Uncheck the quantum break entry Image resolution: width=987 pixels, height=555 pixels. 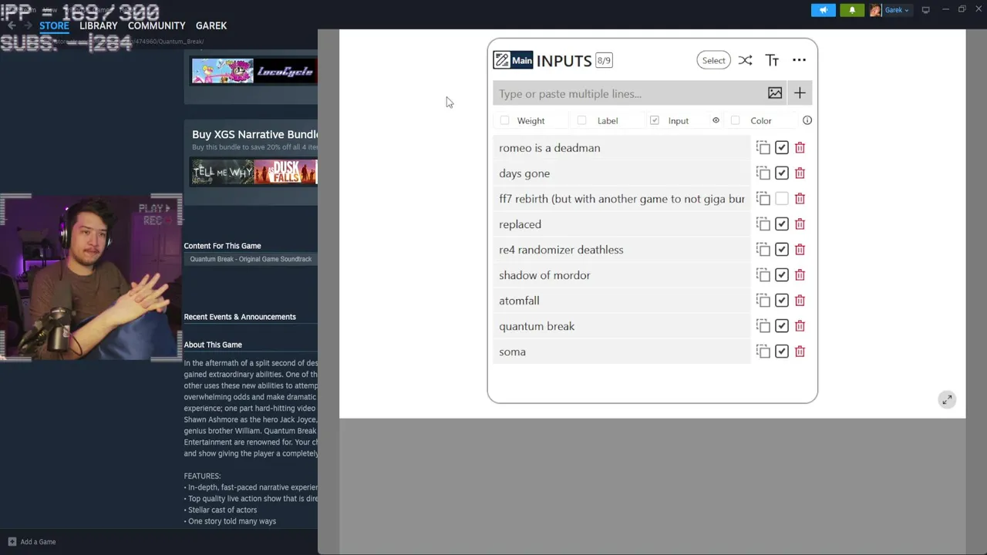tap(782, 325)
